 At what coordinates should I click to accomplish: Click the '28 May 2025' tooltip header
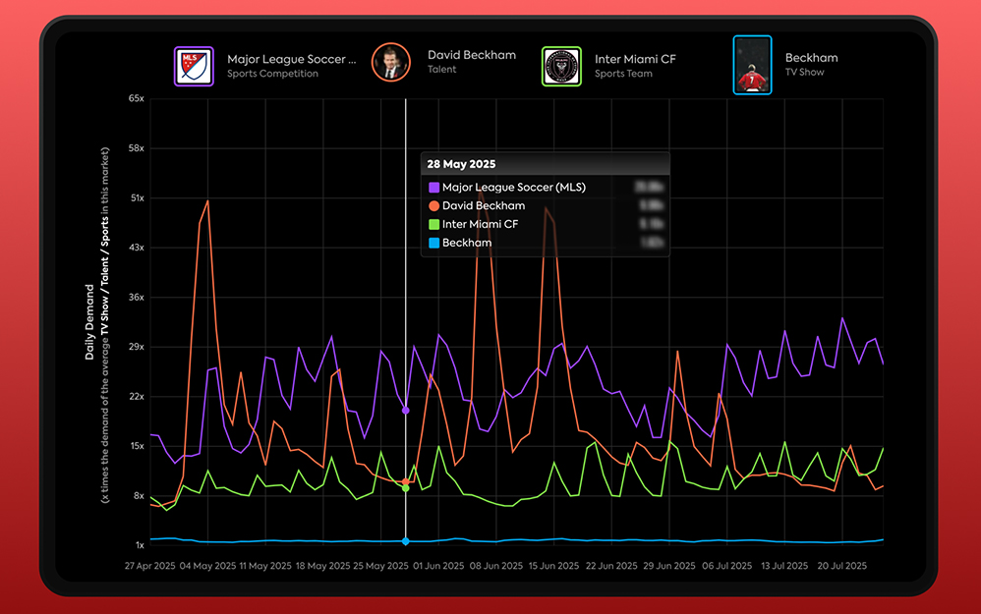[462, 164]
